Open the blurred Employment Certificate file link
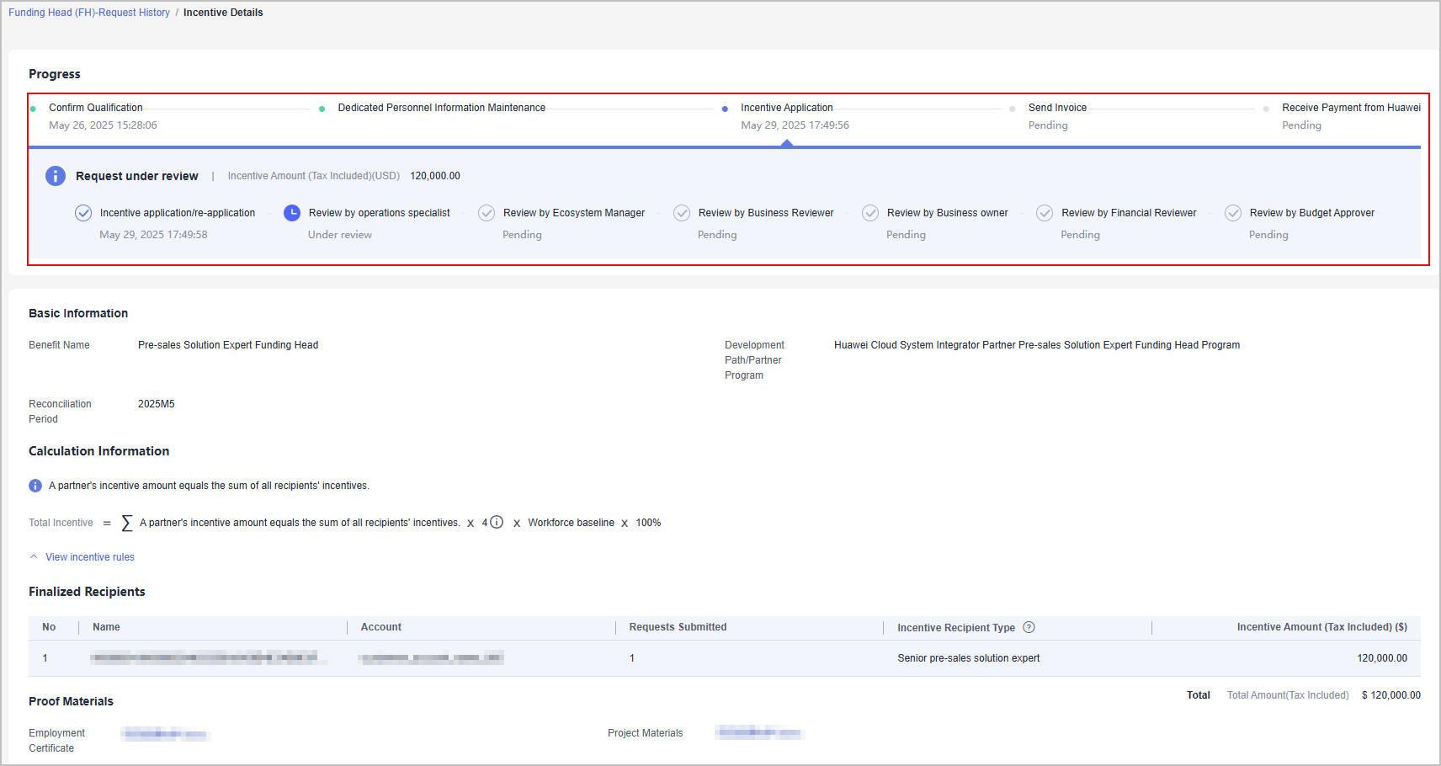 pos(165,734)
